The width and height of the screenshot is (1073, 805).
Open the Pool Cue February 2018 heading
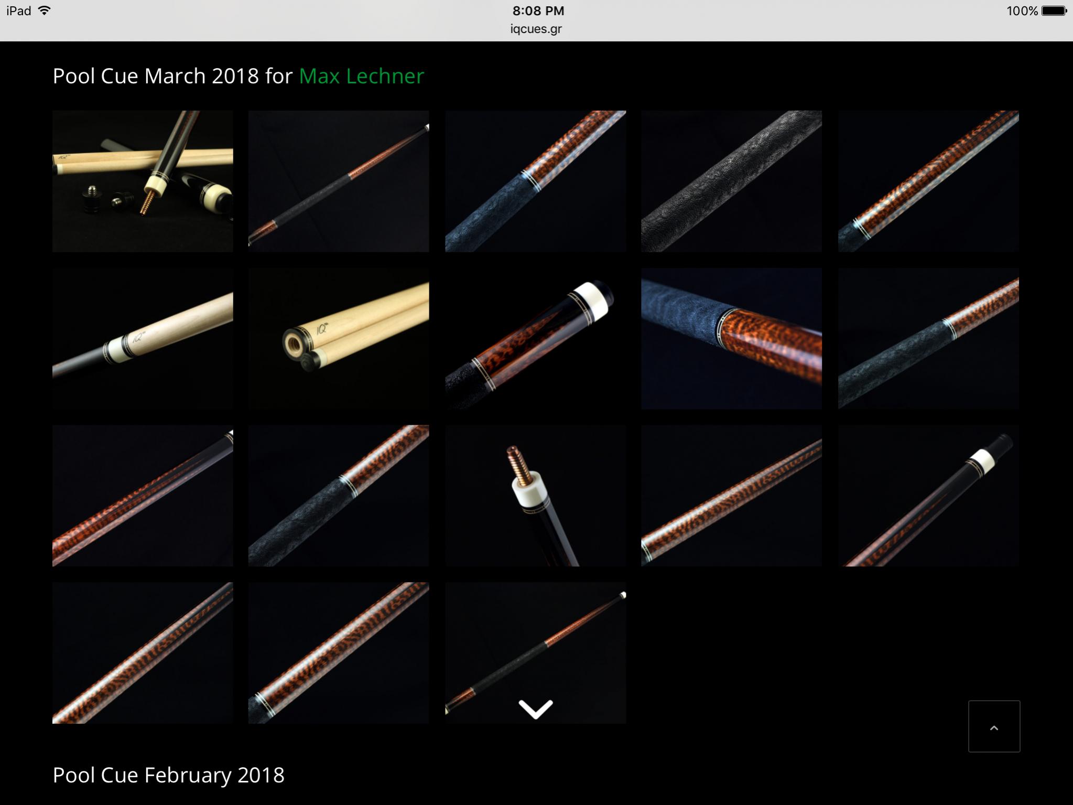[x=168, y=775]
